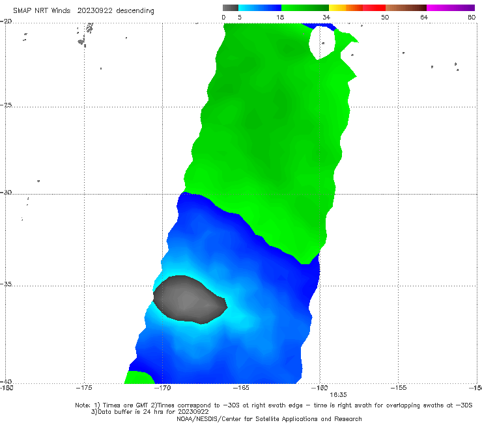Click the white data gap oval near the swath top
Image resolution: width=482 pixels, height=423 pixels.
click(x=322, y=42)
